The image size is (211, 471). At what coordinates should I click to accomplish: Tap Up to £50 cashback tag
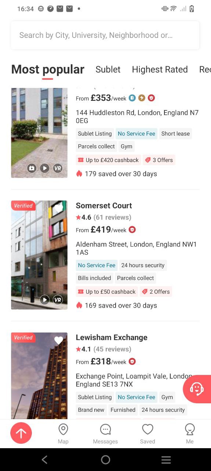[107, 292]
